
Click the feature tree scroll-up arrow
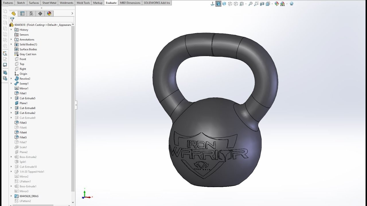(x=73, y=25)
